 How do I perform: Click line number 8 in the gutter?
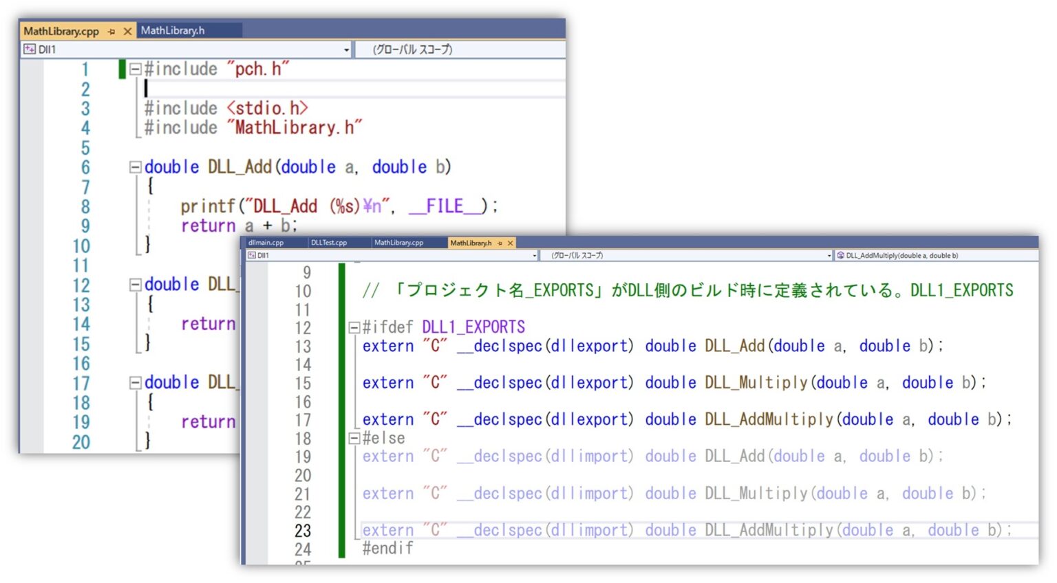click(85, 206)
